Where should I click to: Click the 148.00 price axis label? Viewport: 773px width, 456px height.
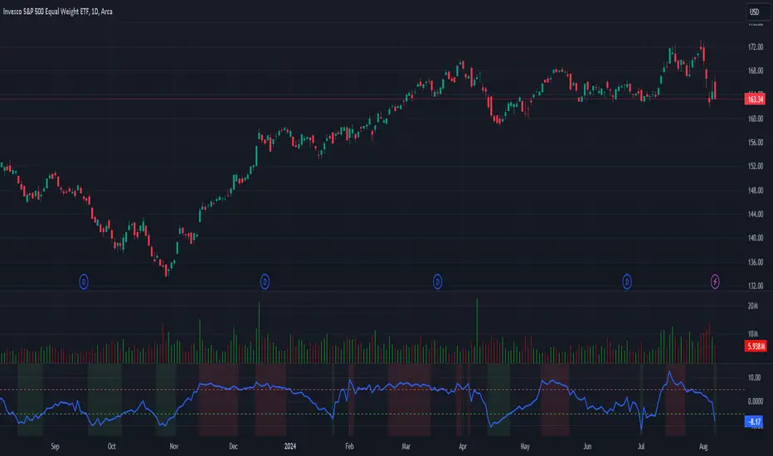(756, 191)
